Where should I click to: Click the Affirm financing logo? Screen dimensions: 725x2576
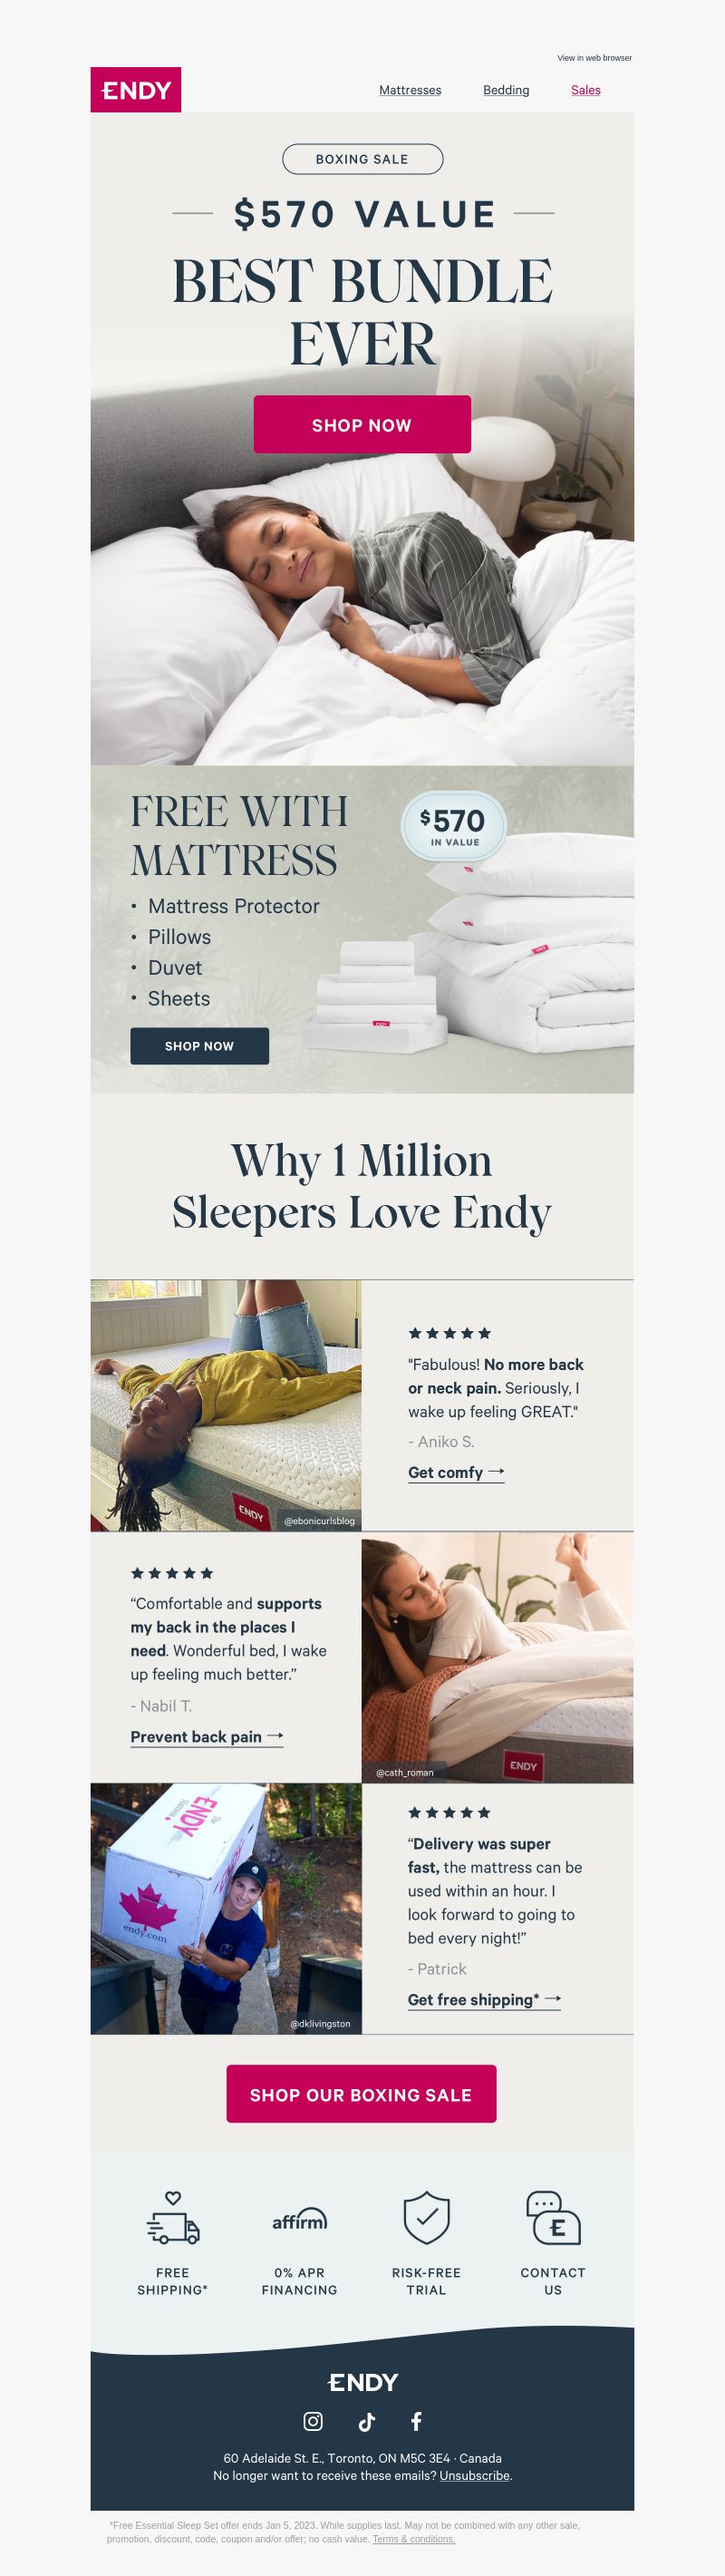tap(299, 2220)
